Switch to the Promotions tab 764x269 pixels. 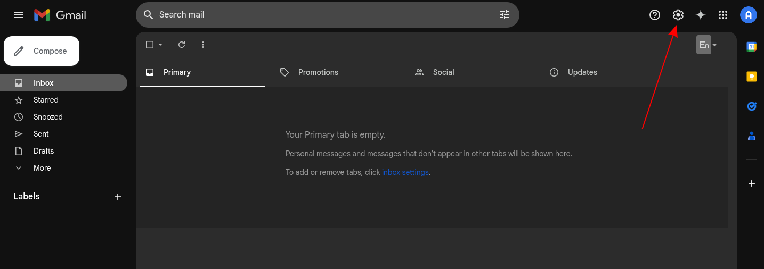click(337, 72)
